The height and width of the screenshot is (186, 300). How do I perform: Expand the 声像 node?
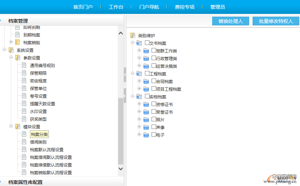(x=139, y=127)
